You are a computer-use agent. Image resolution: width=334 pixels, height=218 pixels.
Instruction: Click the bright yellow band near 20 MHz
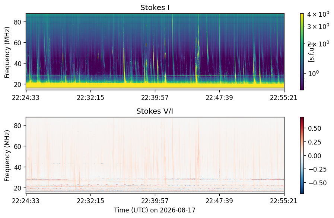pyautogui.click(x=155, y=85)
